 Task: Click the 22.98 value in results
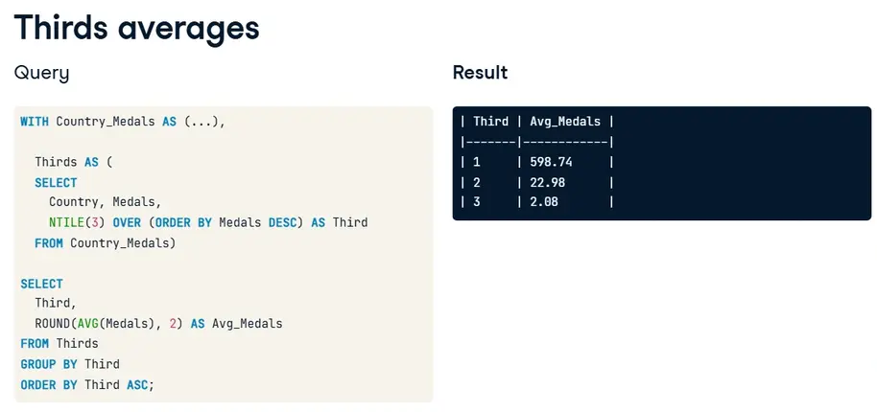pyautogui.click(x=547, y=182)
